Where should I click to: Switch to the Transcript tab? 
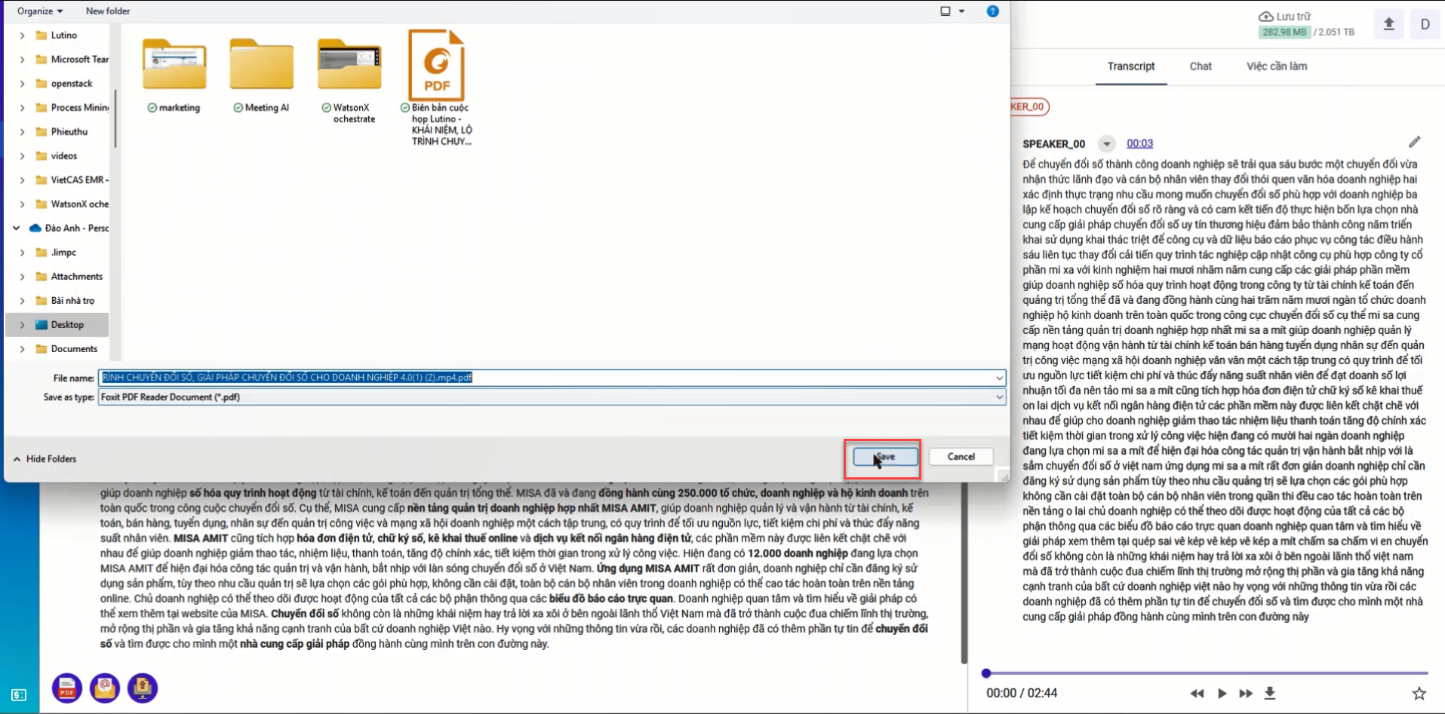click(x=1131, y=66)
